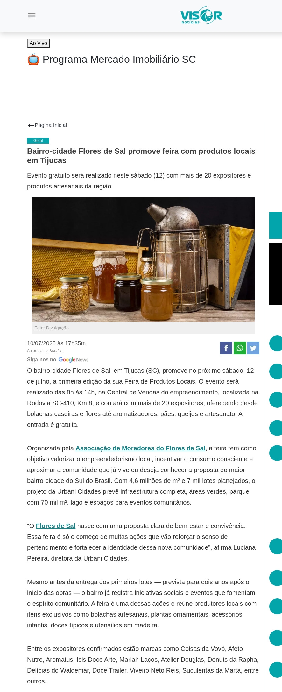Open the Google News logo link
Viewport: 282px width, 692px height.
[x=74, y=360]
